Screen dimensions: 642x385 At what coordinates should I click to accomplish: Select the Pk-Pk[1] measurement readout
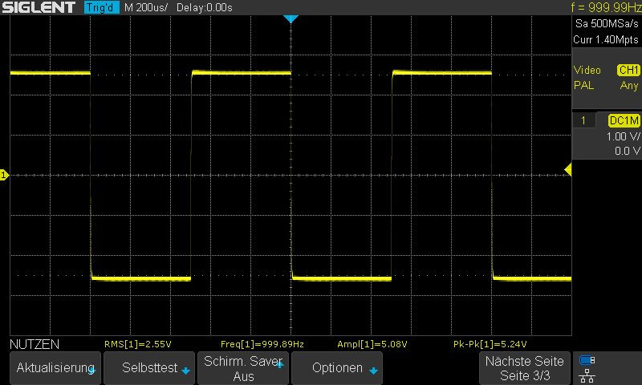[490, 344]
